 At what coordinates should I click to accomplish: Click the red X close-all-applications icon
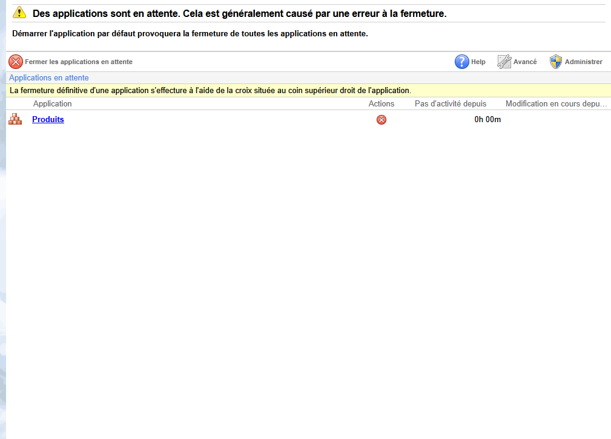pyautogui.click(x=16, y=62)
